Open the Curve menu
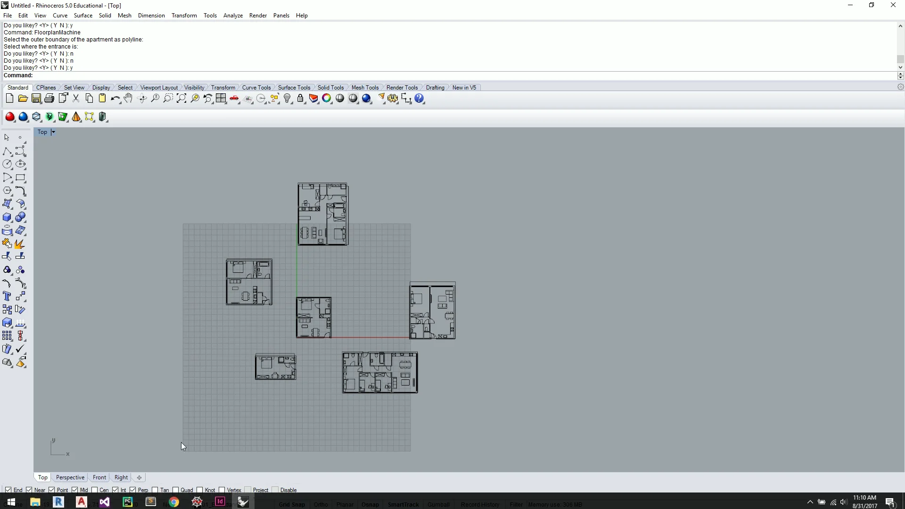The width and height of the screenshot is (905, 509). [60, 16]
